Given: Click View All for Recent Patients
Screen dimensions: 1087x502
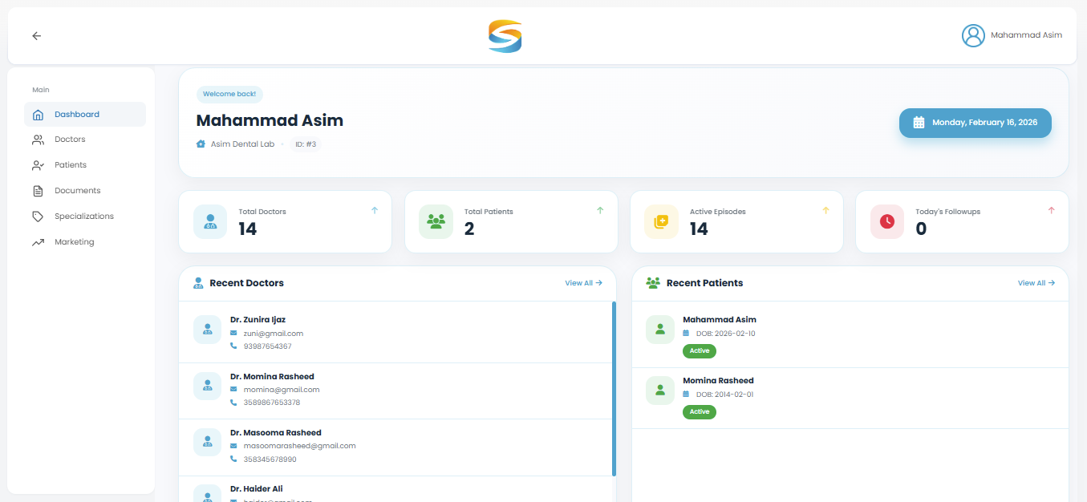Looking at the screenshot, I should [1036, 283].
